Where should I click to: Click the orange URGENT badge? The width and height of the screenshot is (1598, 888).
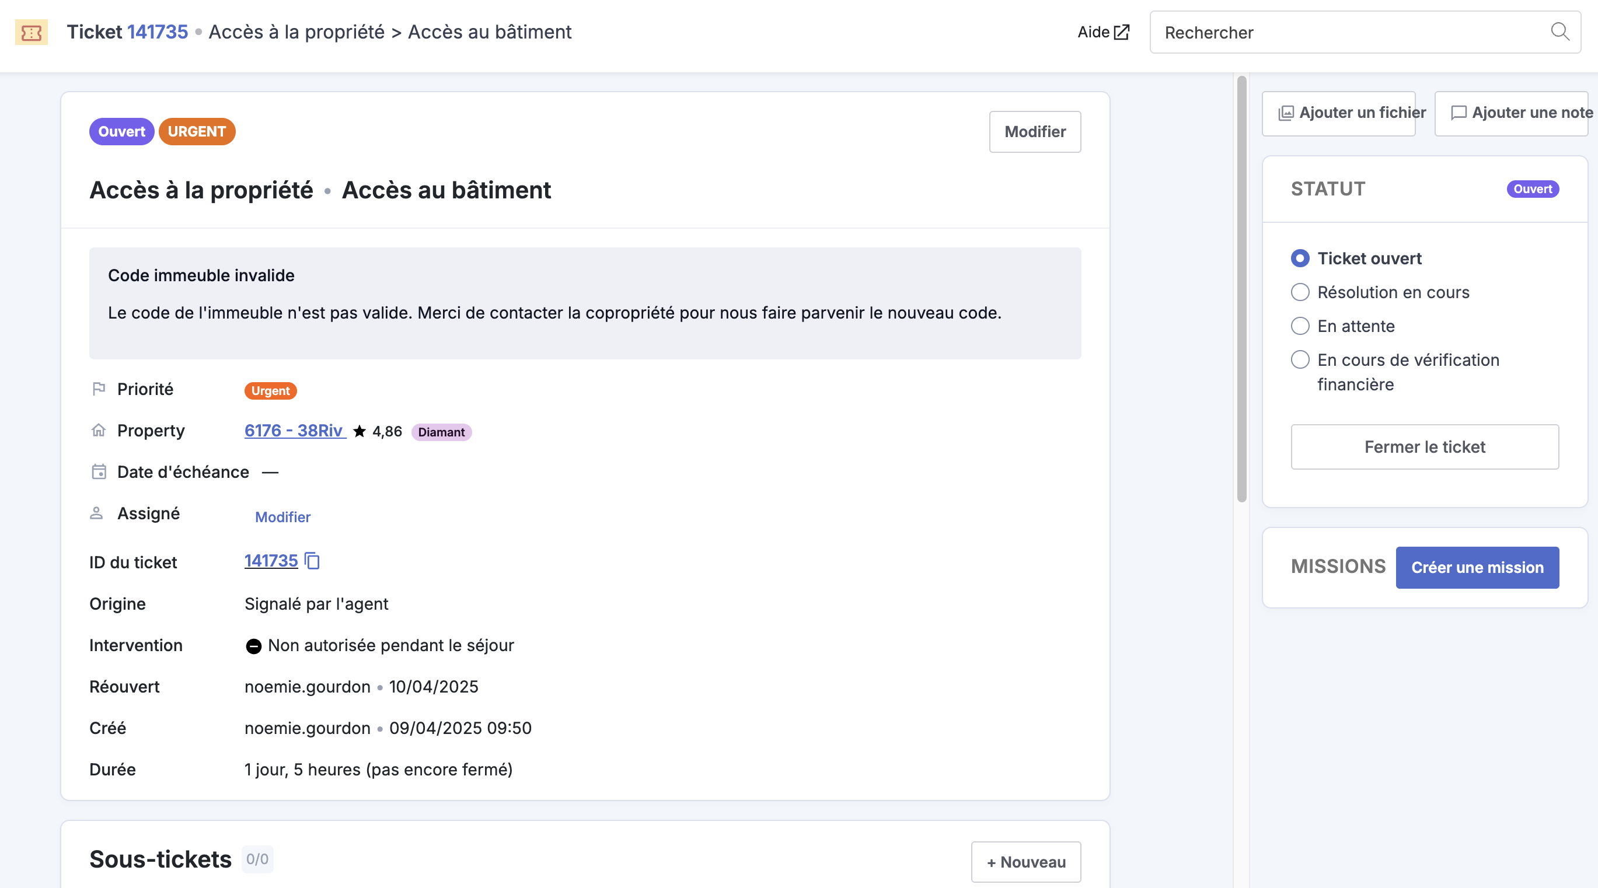(x=197, y=131)
